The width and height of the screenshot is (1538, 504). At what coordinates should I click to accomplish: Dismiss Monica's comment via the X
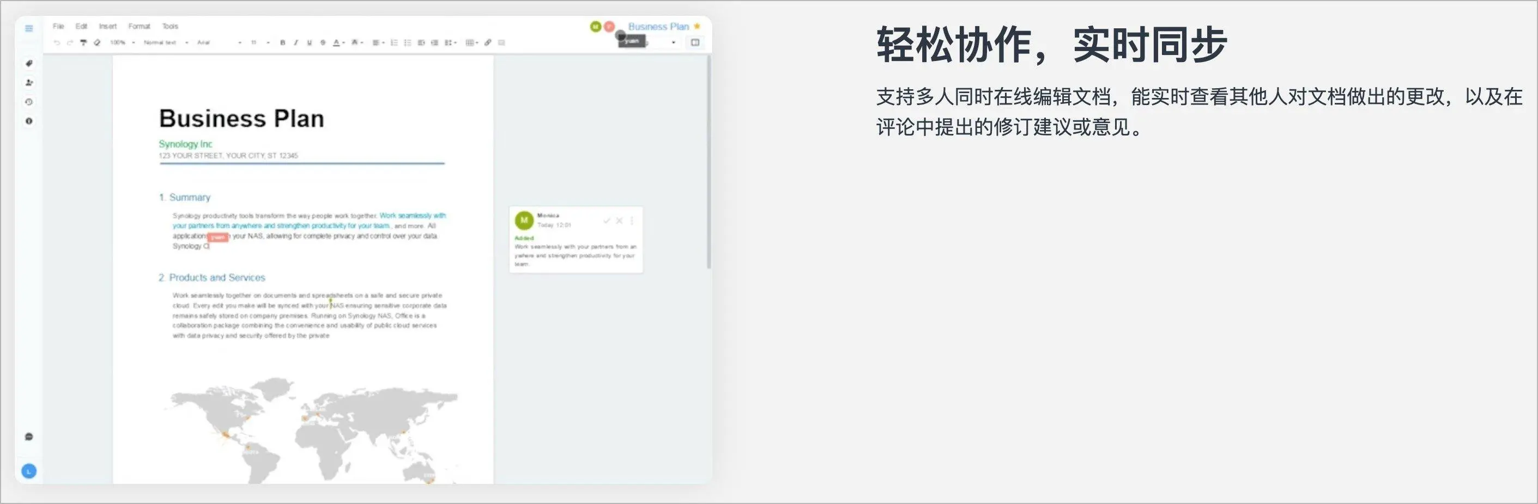619,220
